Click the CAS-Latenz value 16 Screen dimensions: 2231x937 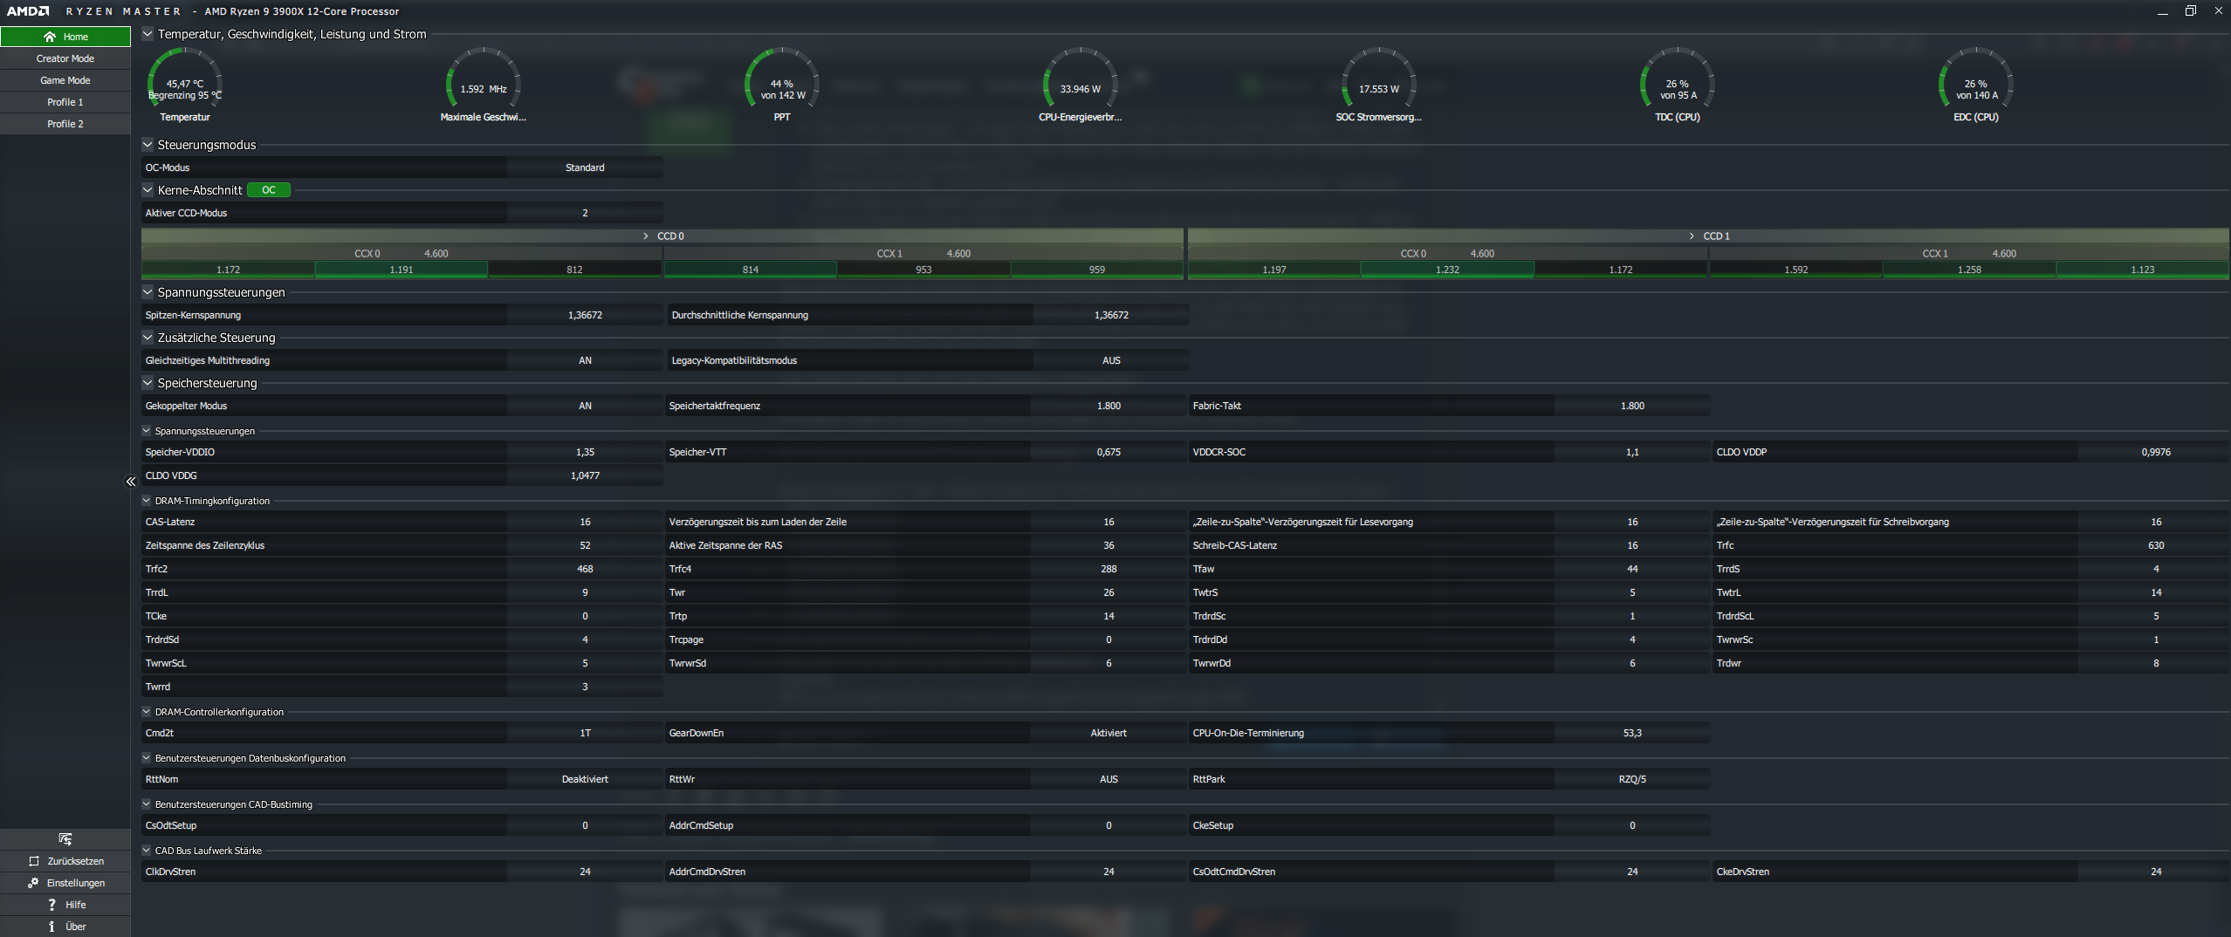coord(585,522)
